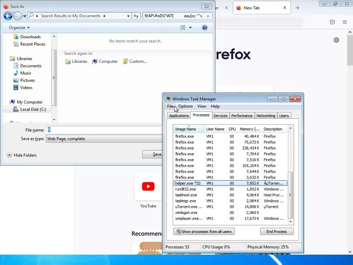
Task: Search again in Custom location
Action: [135, 61]
